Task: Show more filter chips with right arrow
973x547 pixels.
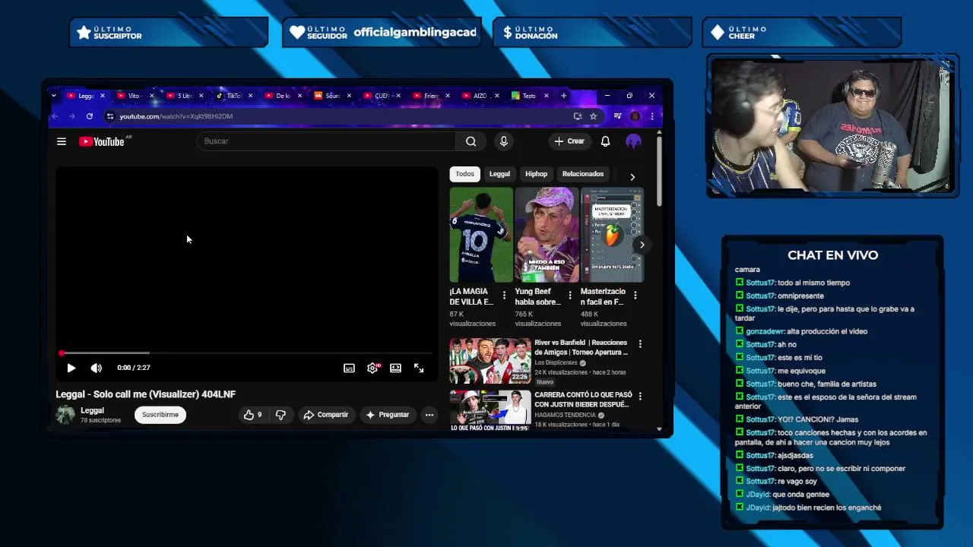Action: click(x=632, y=176)
